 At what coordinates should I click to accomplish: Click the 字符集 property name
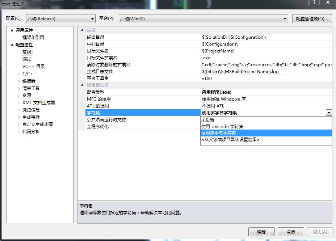(x=143, y=113)
